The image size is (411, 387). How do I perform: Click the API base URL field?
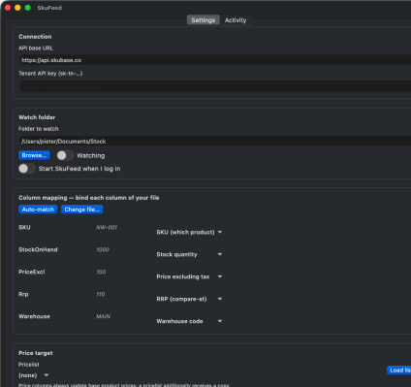coord(215,60)
